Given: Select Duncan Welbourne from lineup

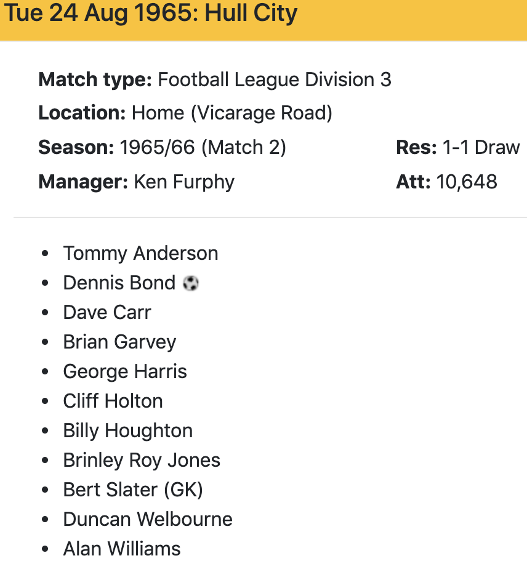Looking at the screenshot, I should coord(148,519).
